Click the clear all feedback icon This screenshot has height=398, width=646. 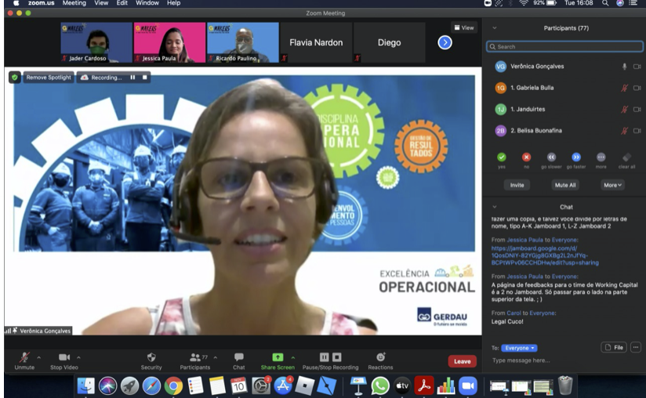coord(626,157)
